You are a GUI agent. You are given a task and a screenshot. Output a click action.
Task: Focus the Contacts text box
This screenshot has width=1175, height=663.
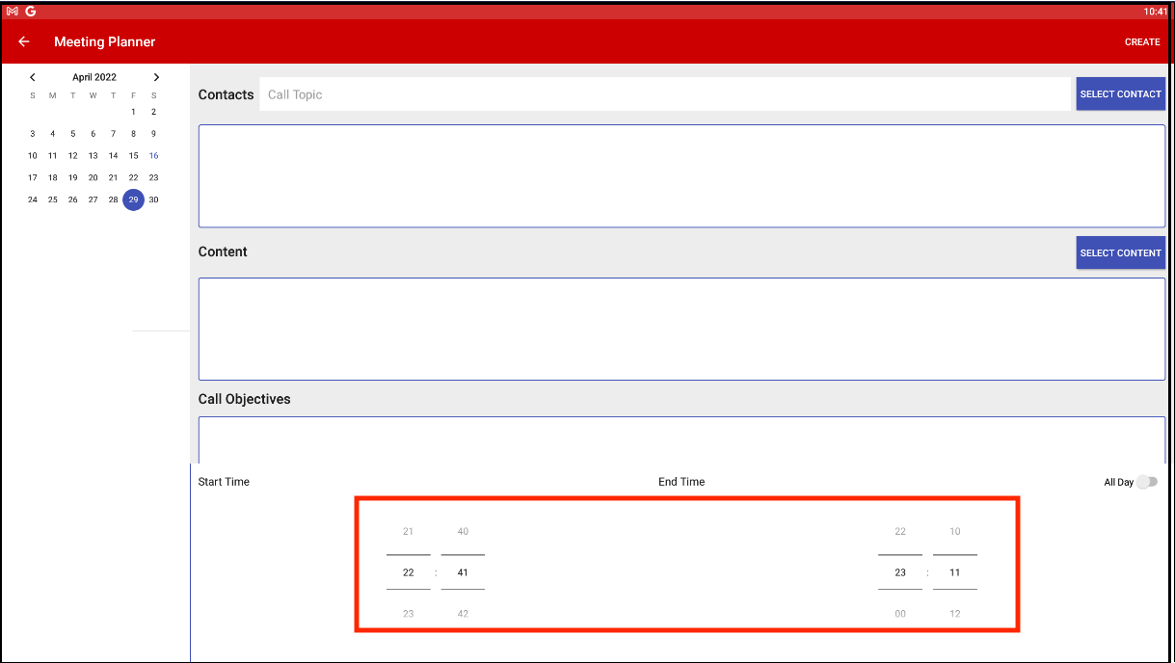(681, 176)
